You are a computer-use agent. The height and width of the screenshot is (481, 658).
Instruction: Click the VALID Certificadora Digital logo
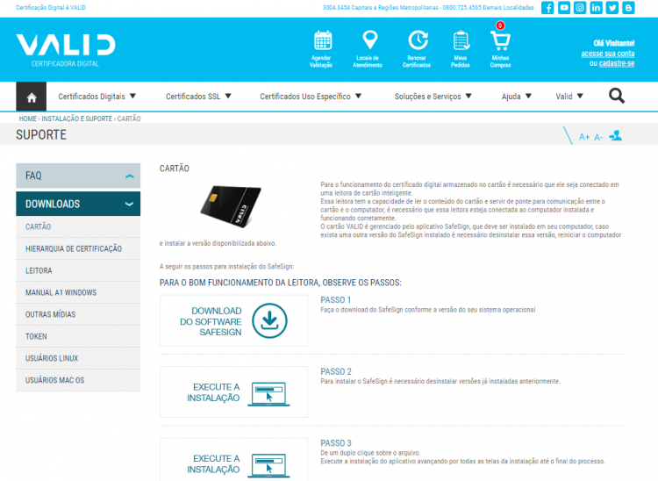66,50
